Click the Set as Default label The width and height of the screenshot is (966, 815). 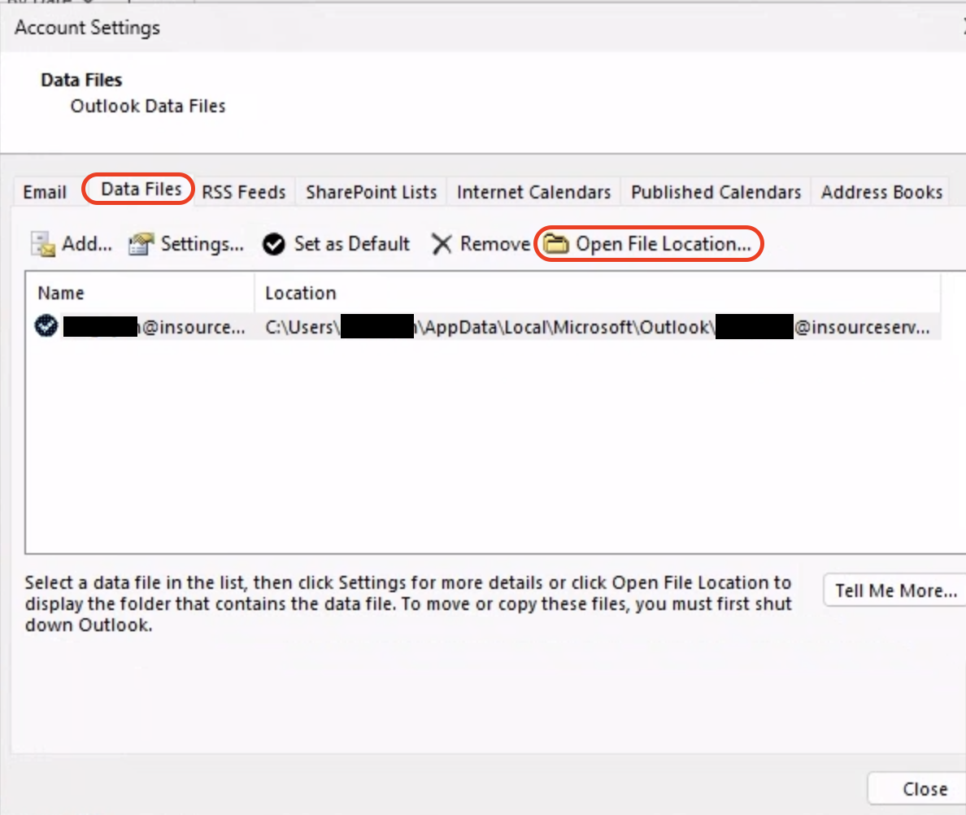point(352,244)
